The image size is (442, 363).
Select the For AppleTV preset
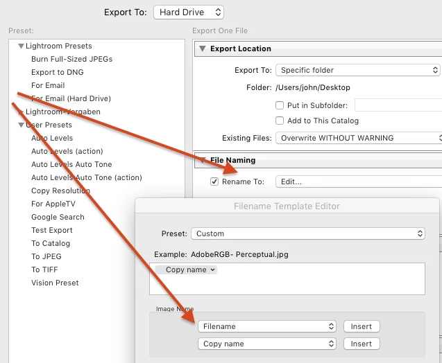coord(53,204)
